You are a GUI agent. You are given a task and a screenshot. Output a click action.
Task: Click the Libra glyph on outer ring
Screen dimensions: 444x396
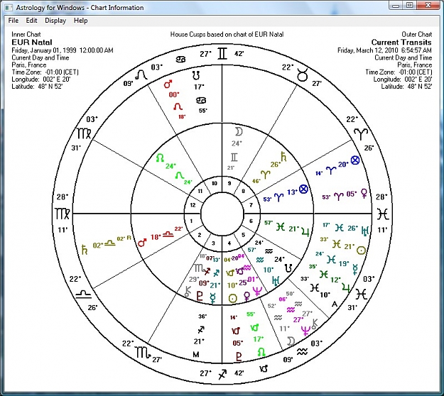84,295
